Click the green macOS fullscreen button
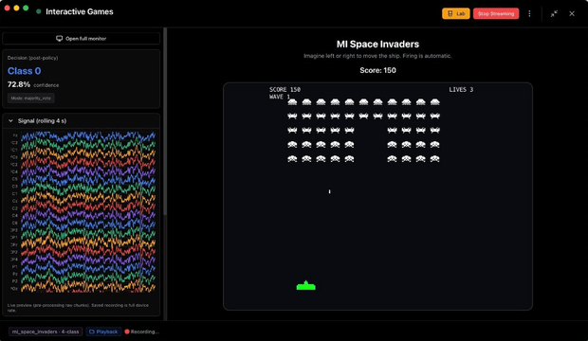The height and width of the screenshot is (341, 588). [x=26, y=8]
